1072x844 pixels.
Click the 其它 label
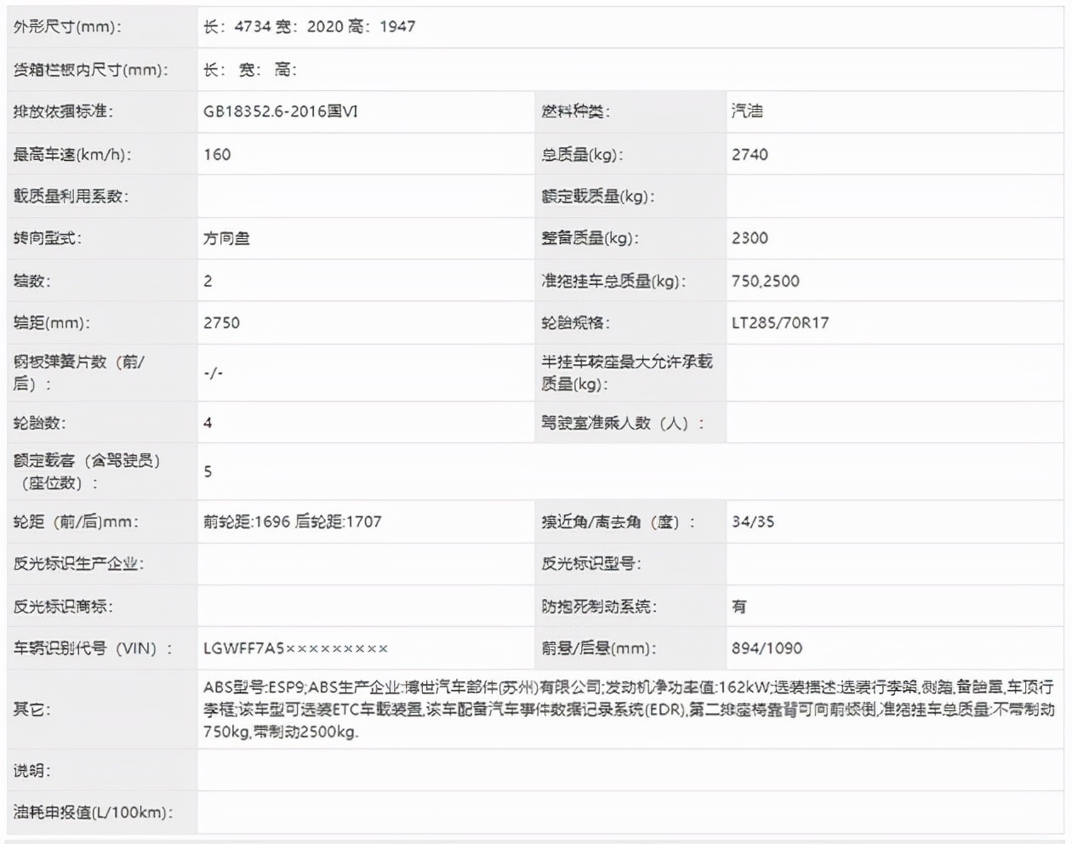[31, 709]
